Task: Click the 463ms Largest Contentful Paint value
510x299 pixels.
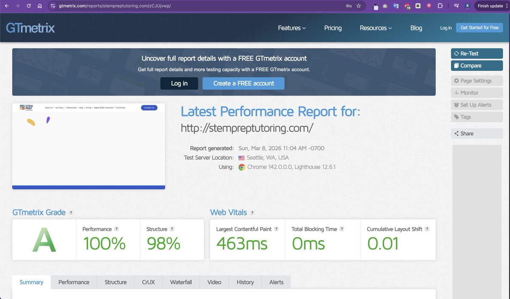Action: tap(242, 244)
